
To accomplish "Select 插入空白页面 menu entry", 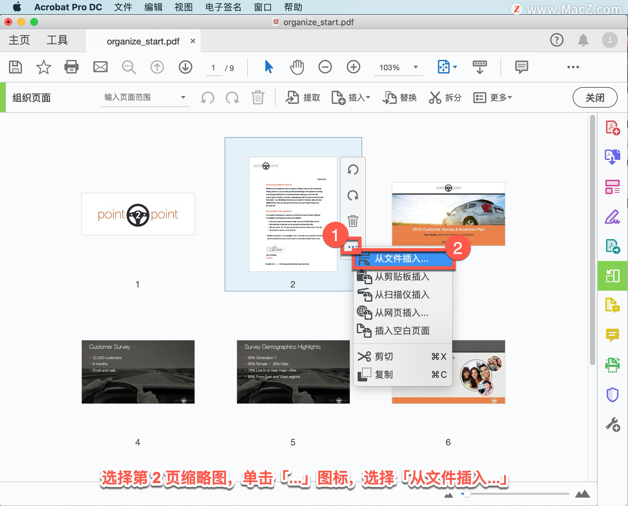I will tap(402, 331).
